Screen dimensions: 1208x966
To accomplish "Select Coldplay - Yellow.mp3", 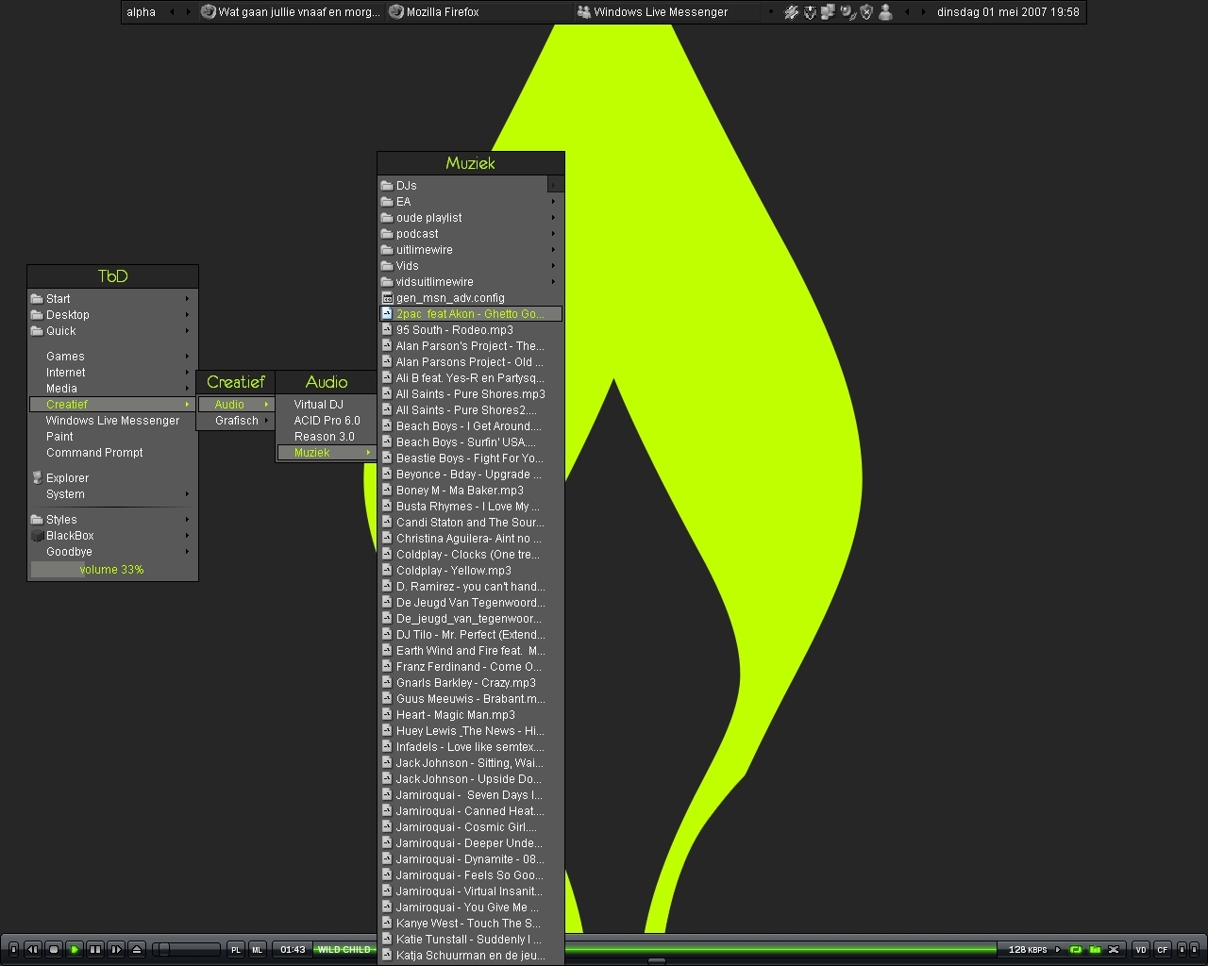I will coord(471,571).
